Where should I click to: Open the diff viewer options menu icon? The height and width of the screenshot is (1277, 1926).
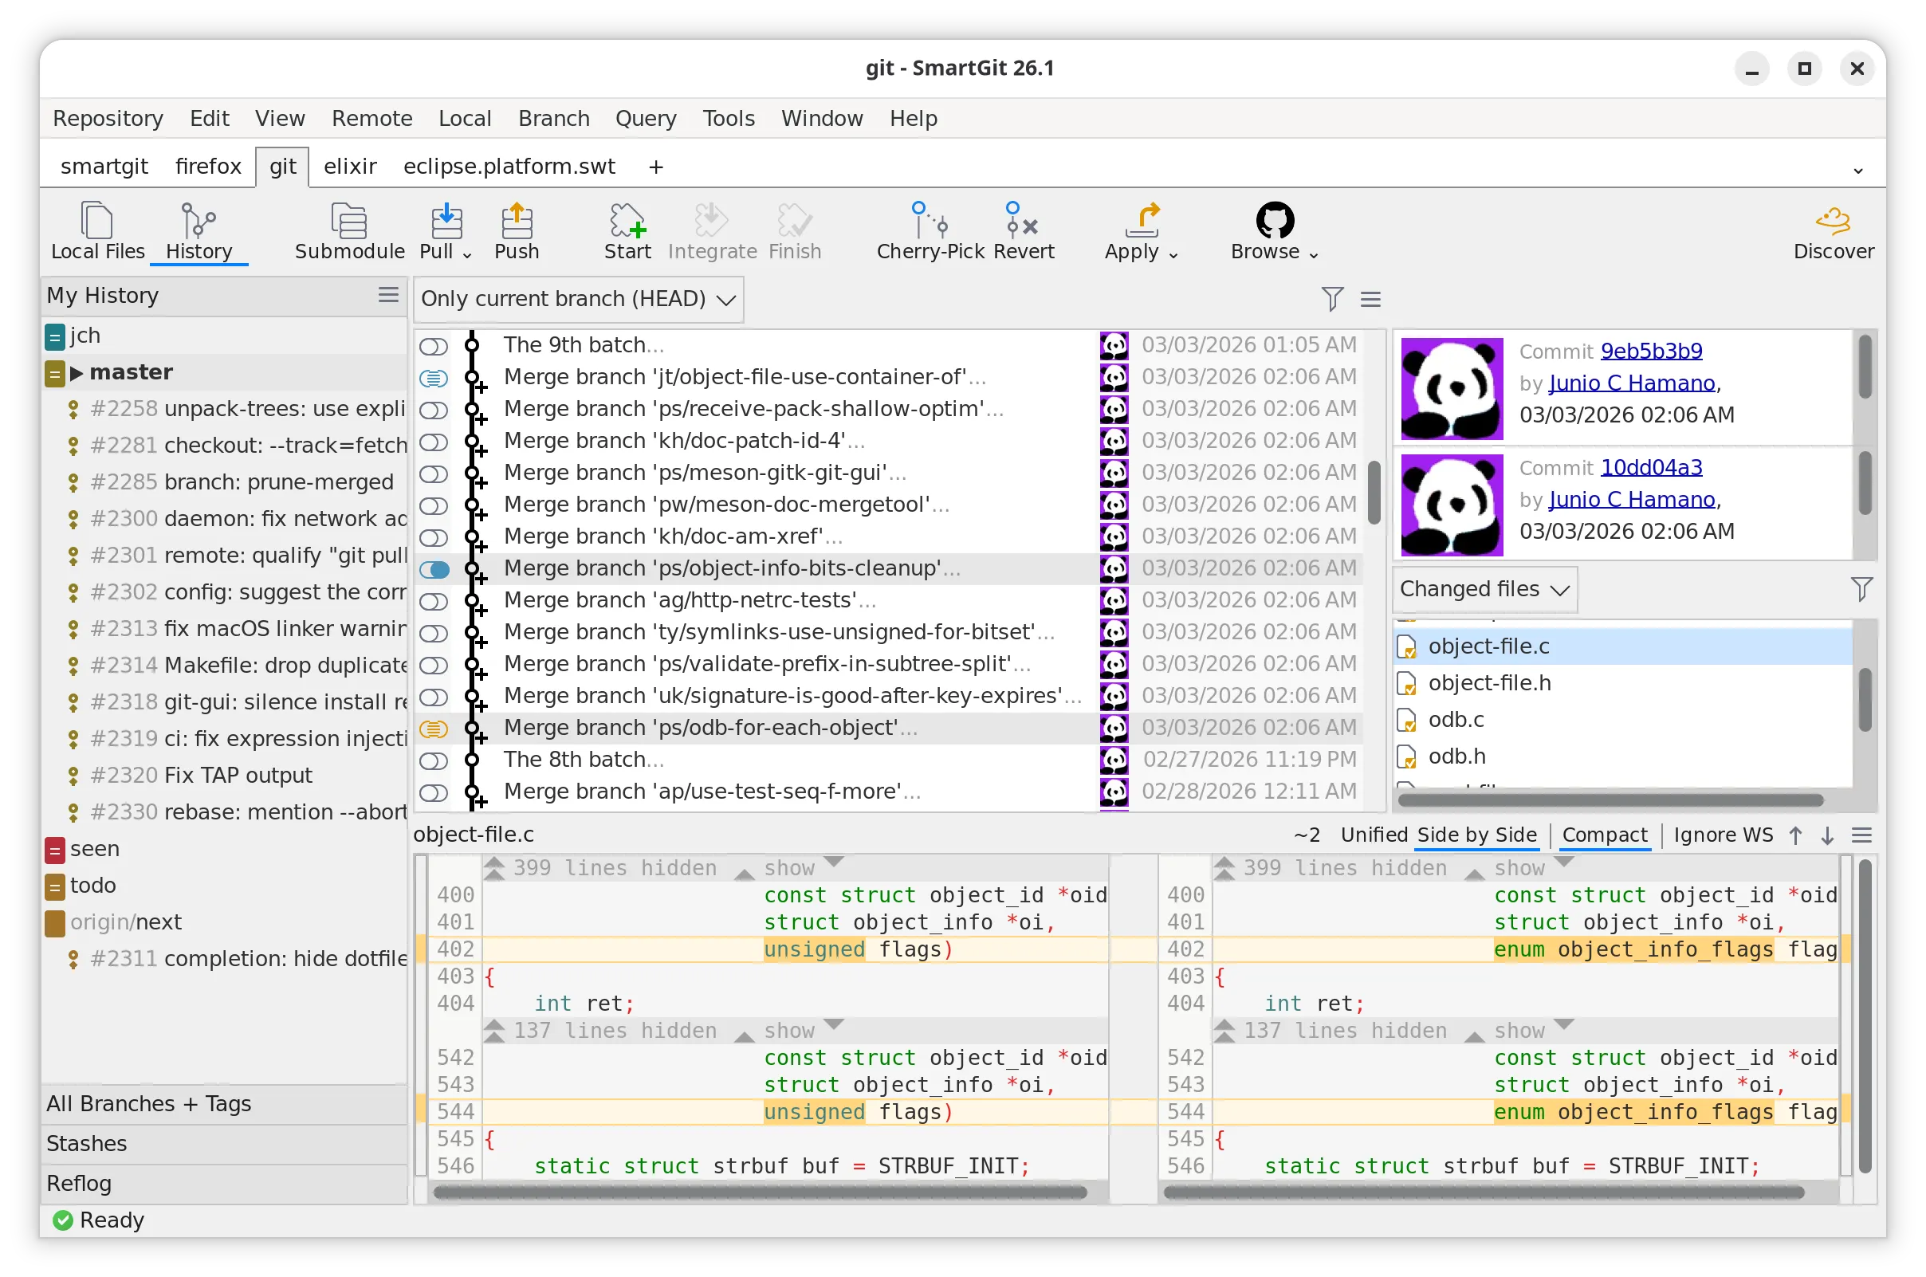click(1862, 835)
